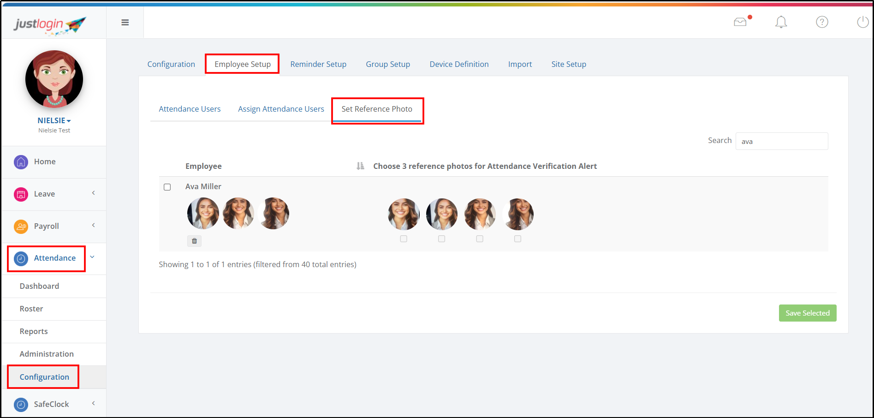Click Ava Miller's third saved reference photo
Screen dimensions: 874x418
pos(274,213)
